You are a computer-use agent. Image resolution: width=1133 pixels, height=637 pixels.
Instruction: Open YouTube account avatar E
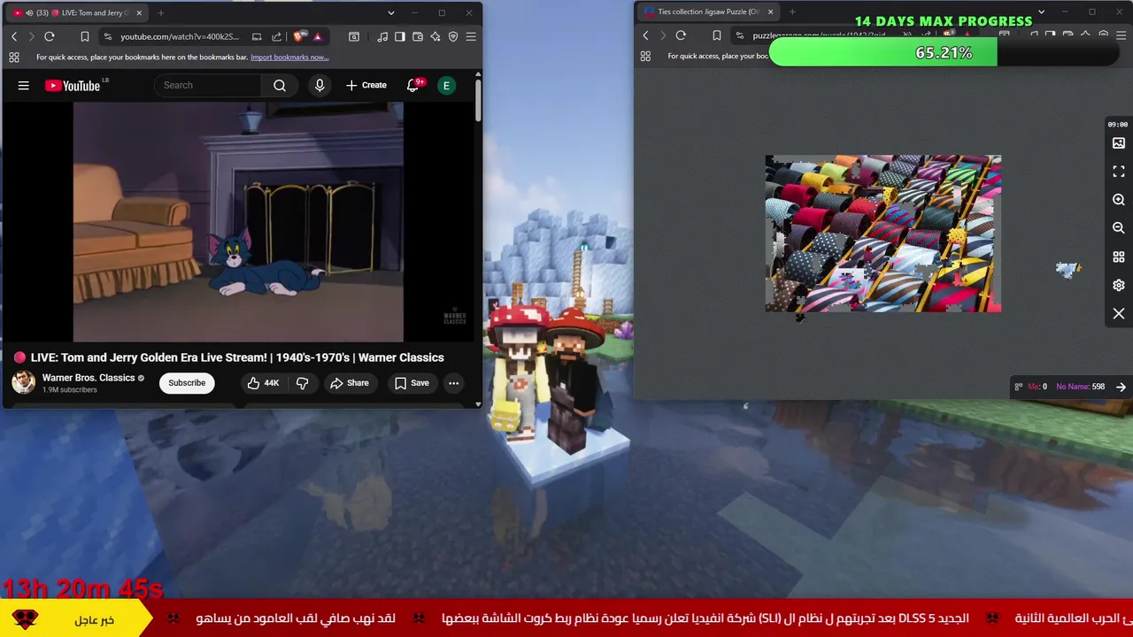(x=446, y=85)
